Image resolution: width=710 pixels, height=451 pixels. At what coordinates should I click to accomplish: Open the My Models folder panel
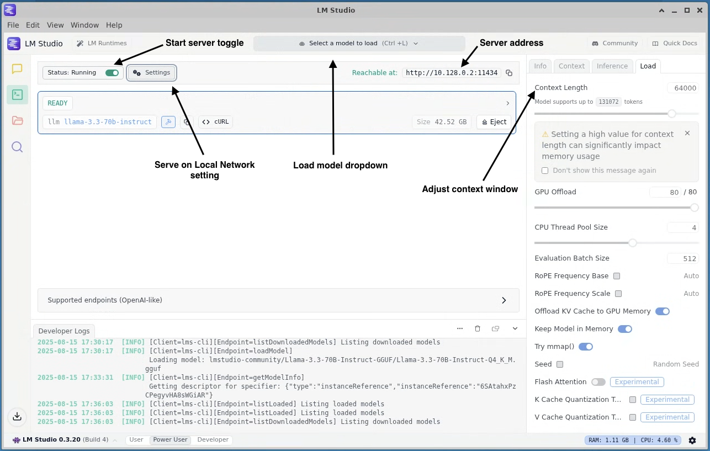(17, 120)
